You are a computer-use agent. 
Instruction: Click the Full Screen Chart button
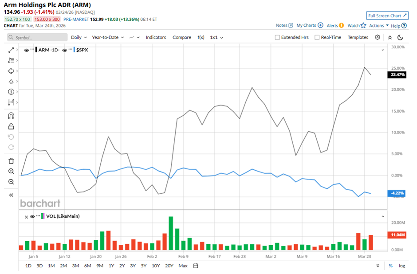click(387, 16)
